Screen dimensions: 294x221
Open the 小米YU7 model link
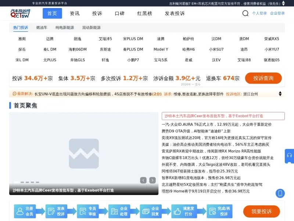[x=272, y=49]
